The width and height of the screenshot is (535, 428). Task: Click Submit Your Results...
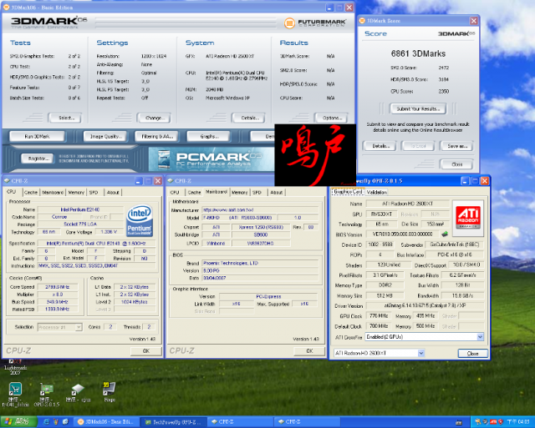tap(418, 109)
